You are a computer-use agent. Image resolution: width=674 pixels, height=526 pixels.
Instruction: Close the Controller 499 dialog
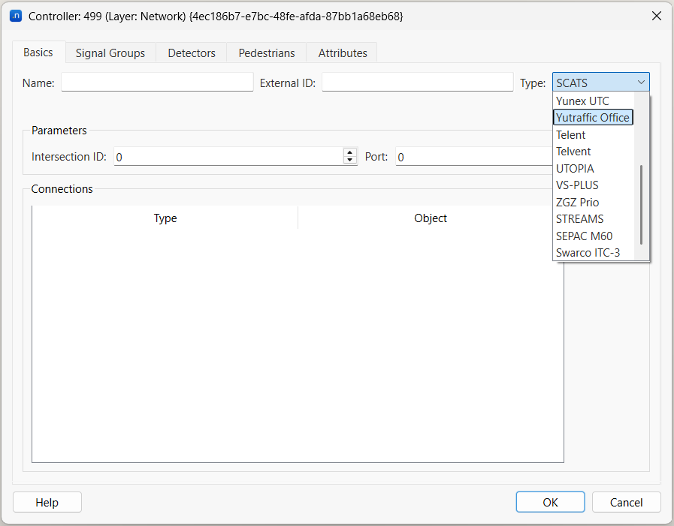pyautogui.click(x=657, y=17)
